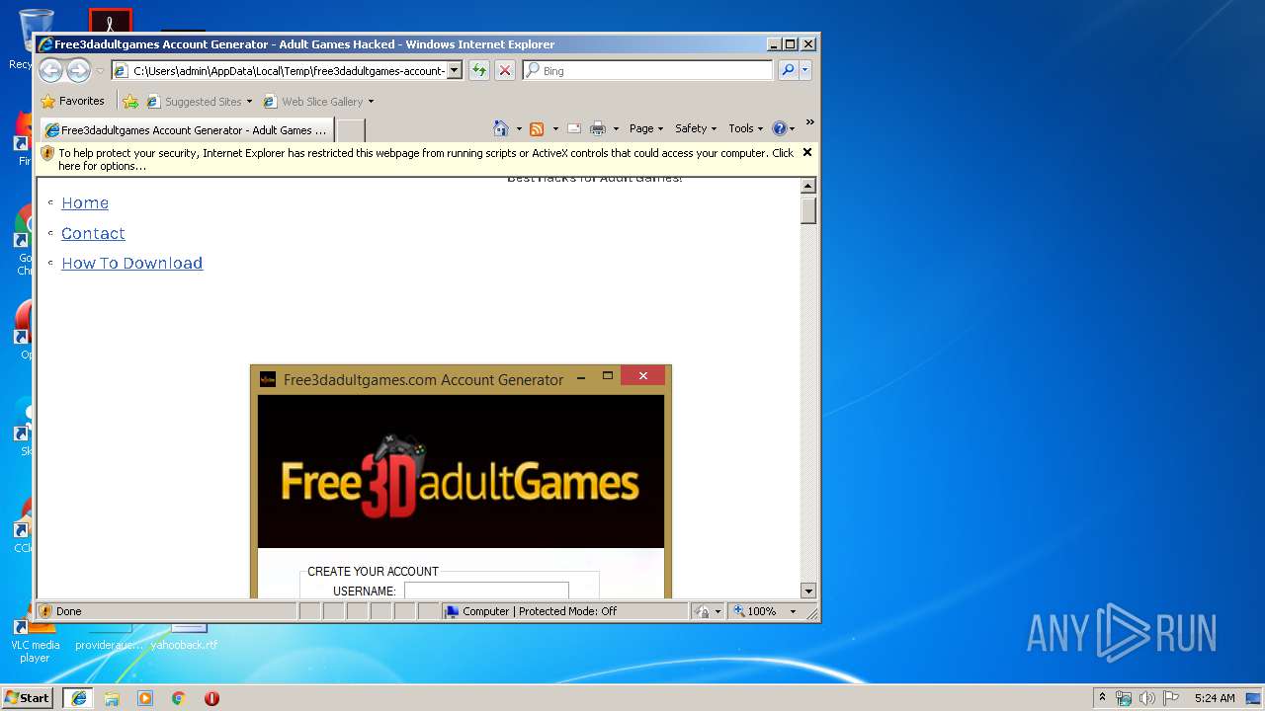Open the recent pages dropdown beside Forward
Image resolution: width=1265 pixels, height=711 pixels.
pyautogui.click(x=100, y=71)
